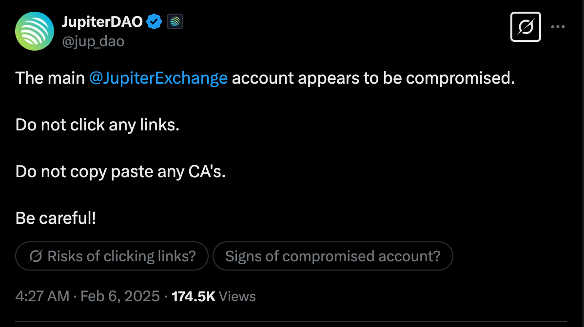Click the blue verified checkmark badge
Screen dimensions: 584x327
coord(154,21)
